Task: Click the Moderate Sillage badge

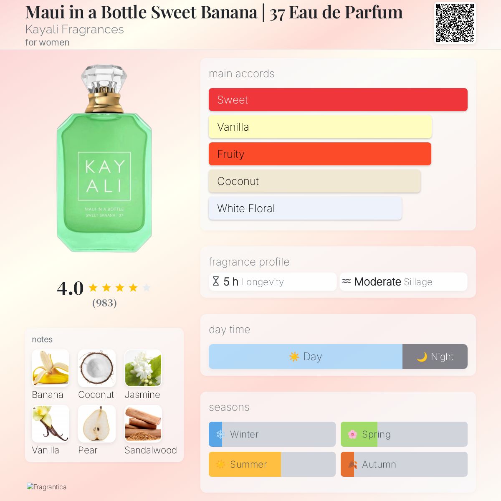Action: click(403, 282)
